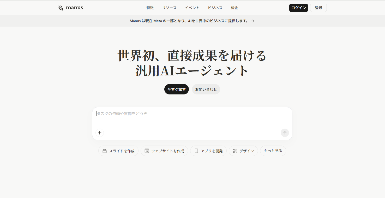Viewport: 385px width, 198px height.
Task: Click the お問い合わせ button
Action: [206, 89]
